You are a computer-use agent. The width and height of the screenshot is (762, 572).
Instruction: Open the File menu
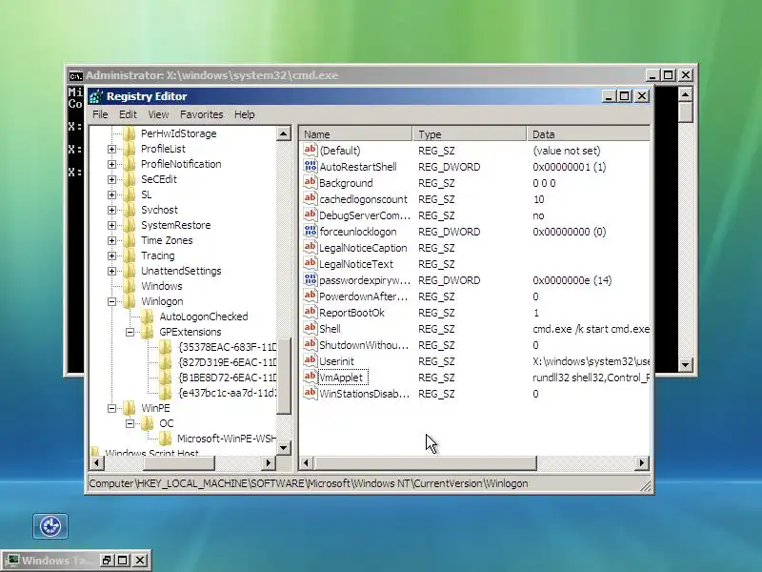[100, 114]
